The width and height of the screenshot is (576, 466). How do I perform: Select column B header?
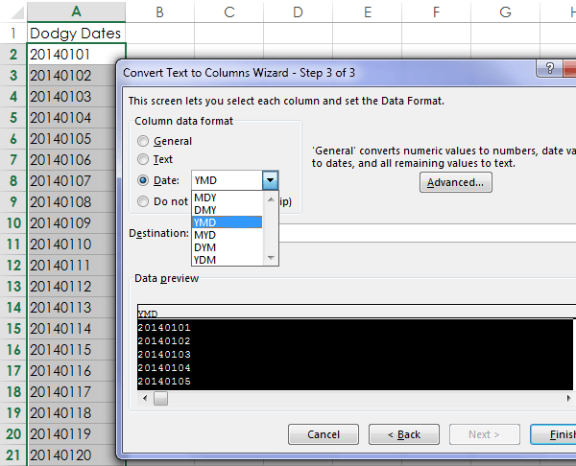159,12
